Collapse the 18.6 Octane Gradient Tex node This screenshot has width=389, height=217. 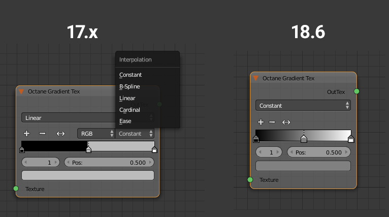click(255, 78)
